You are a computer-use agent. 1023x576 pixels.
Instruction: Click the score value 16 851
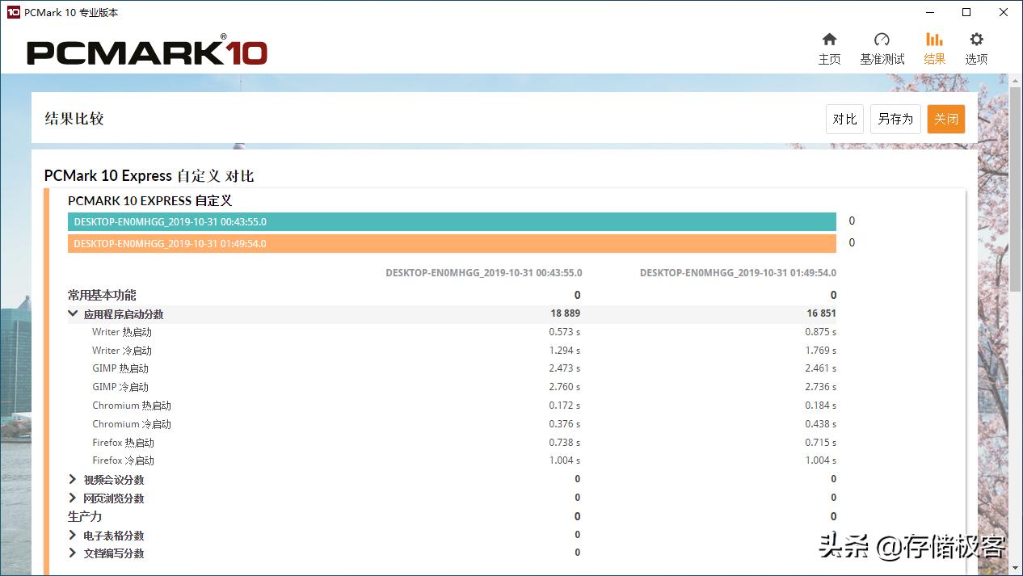pos(821,313)
